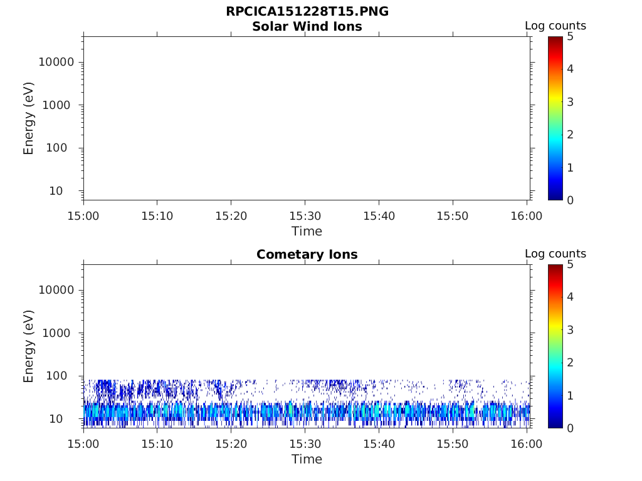Click the 10000 energy tick on the bottom plot
The image size is (642, 481).
pyautogui.click(x=56, y=290)
